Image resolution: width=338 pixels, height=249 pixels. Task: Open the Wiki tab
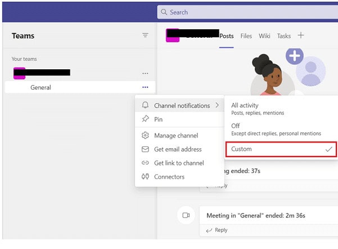264,36
